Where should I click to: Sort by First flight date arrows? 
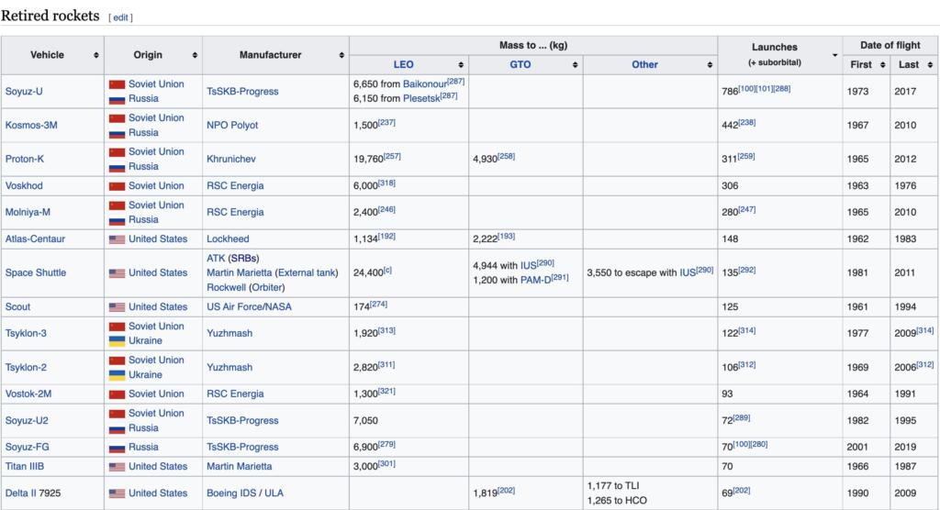point(882,65)
